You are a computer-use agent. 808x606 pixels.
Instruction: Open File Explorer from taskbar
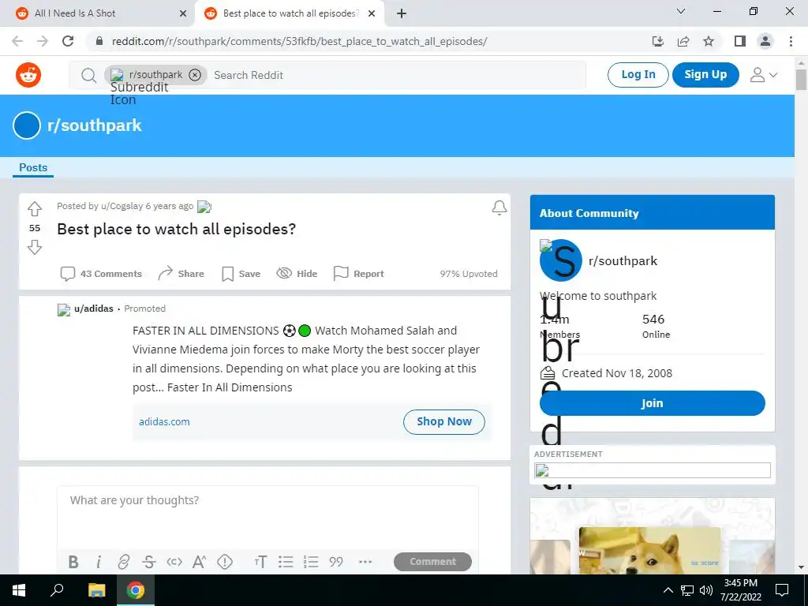[x=96, y=590]
